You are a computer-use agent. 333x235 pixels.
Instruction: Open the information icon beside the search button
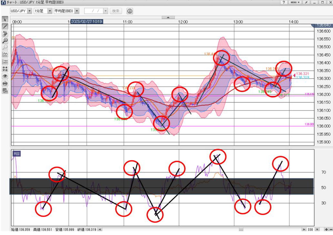[130, 11]
